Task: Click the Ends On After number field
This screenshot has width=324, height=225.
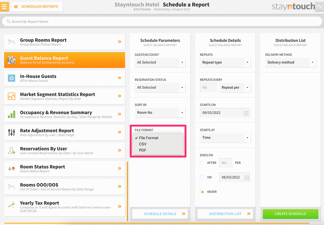Action: click(226, 163)
